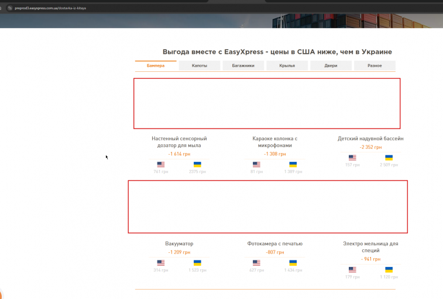This screenshot has width=443, height=299.
Task: Open Электро мельница для специй title
Action: coord(370,247)
